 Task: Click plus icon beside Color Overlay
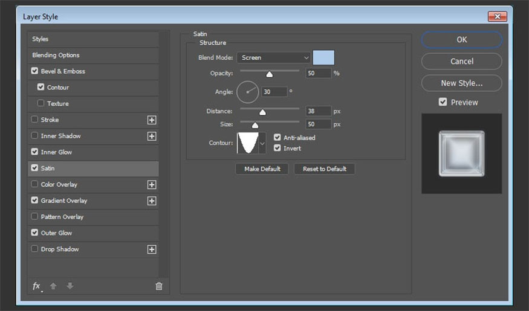[152, 185]
